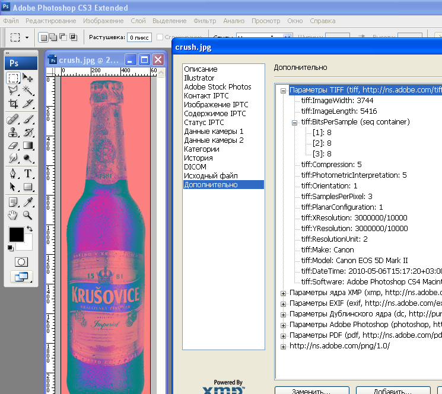Pick the Eyedropper tool

coord(28,202)
